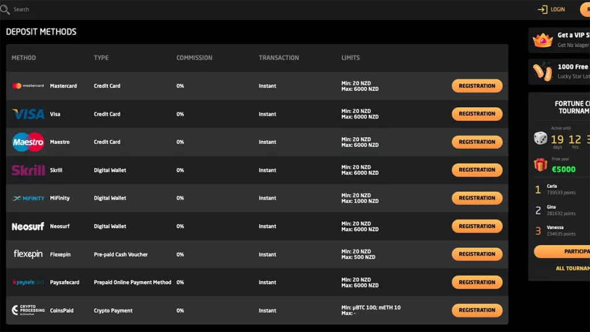Click the Skrill logo

[28, 170]
